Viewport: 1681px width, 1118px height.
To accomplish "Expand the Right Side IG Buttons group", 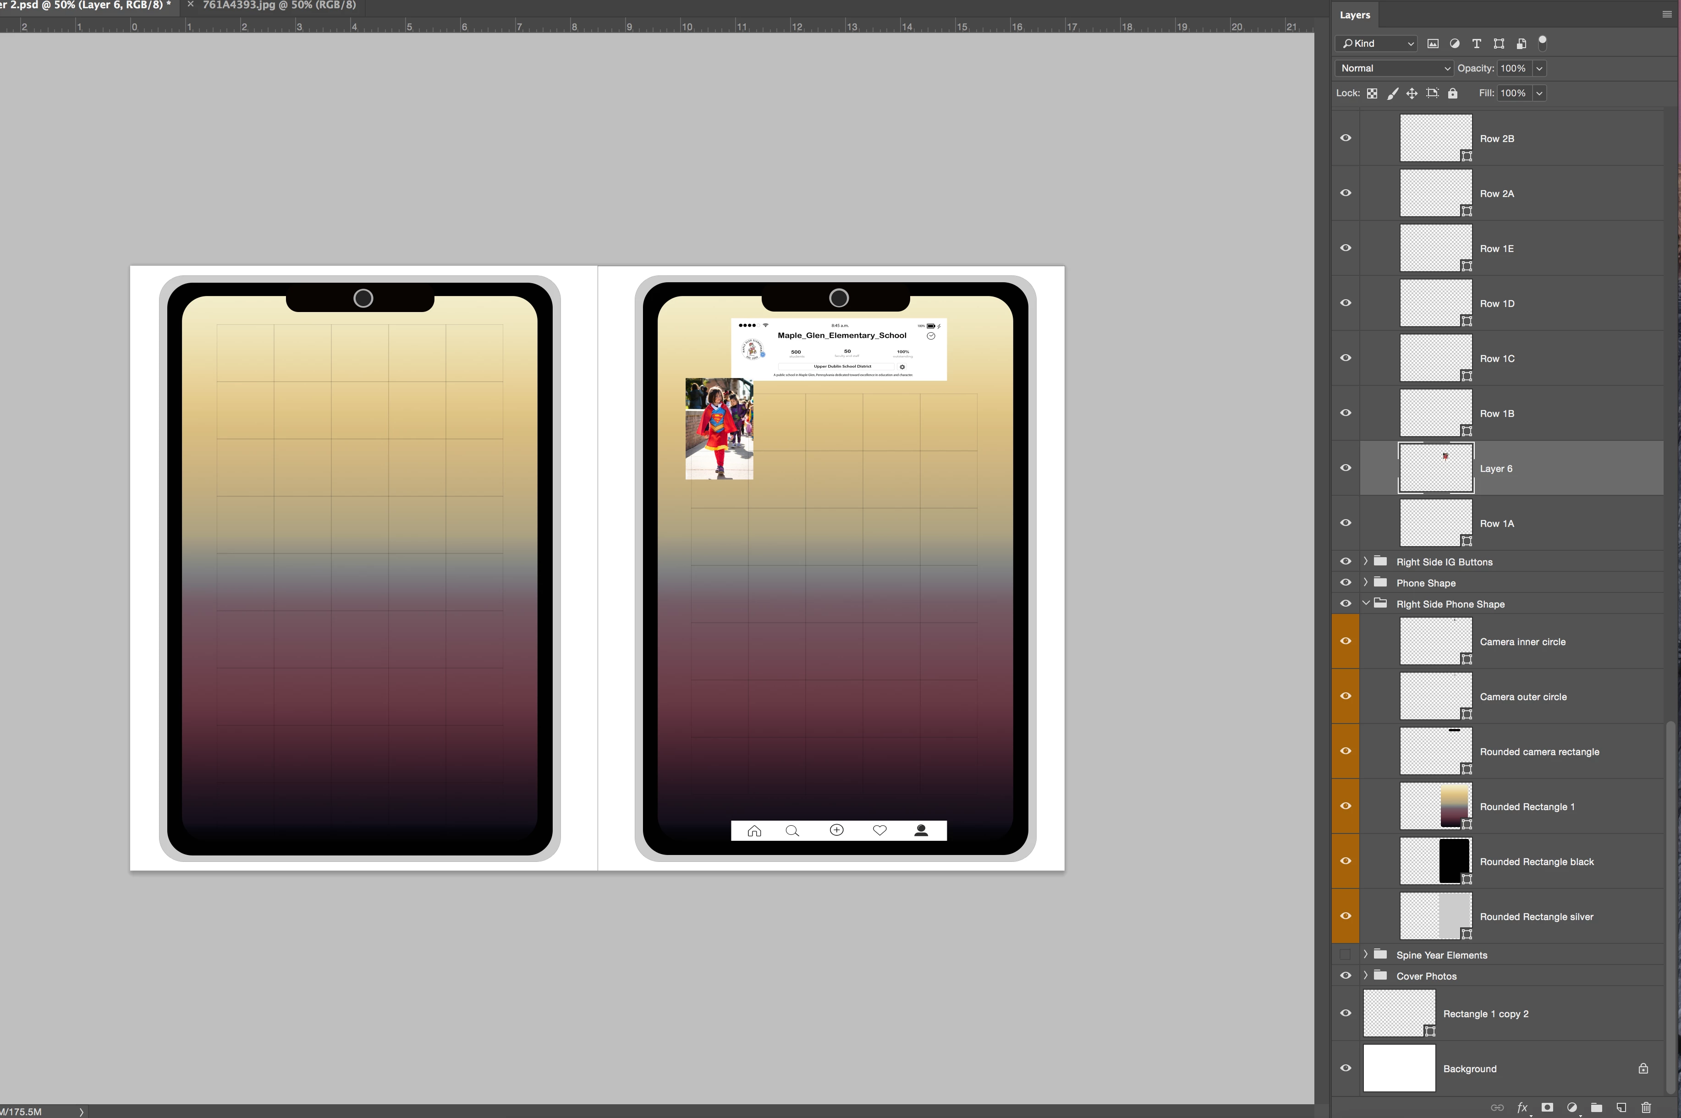I will [x=1365, y=561].
